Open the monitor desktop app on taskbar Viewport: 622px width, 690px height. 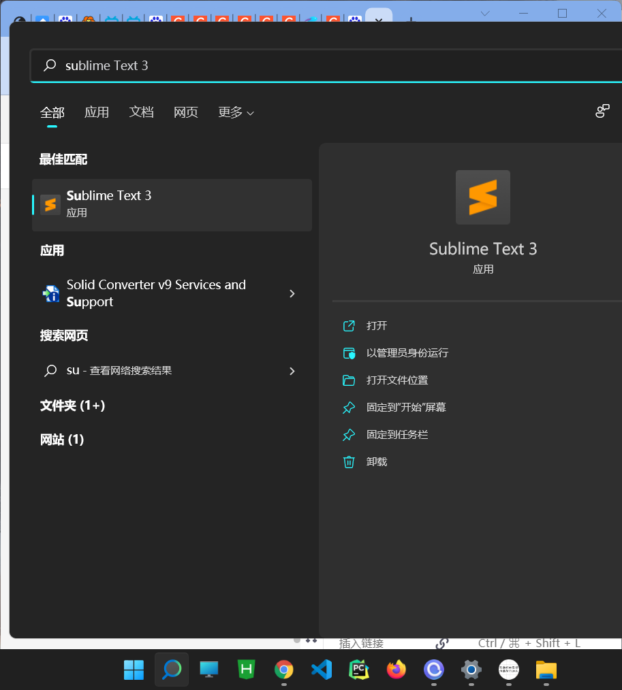(208, 670)
